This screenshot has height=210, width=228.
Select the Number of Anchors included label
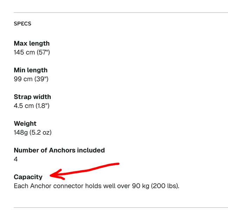pyautogui.click(x=59, y=150)
